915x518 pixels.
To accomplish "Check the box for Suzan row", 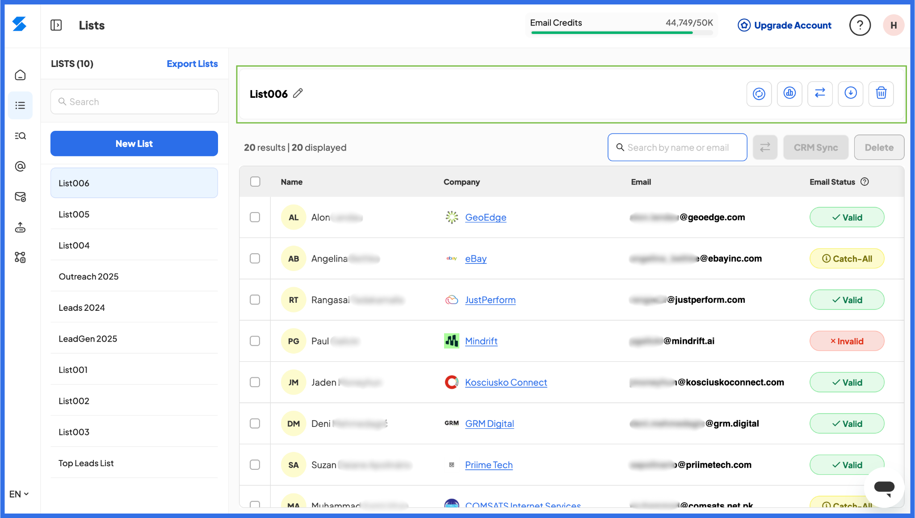I will point(255,465).
